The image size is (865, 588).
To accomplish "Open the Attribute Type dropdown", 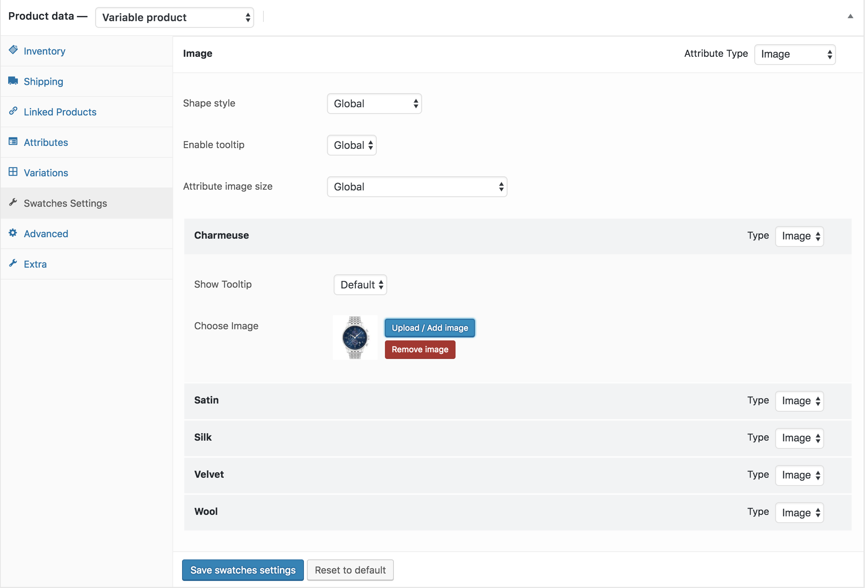I will coord(795,54).
